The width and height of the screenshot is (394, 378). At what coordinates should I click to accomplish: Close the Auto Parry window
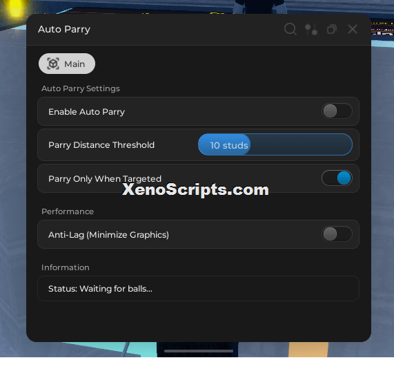click(x=353, y=29)
